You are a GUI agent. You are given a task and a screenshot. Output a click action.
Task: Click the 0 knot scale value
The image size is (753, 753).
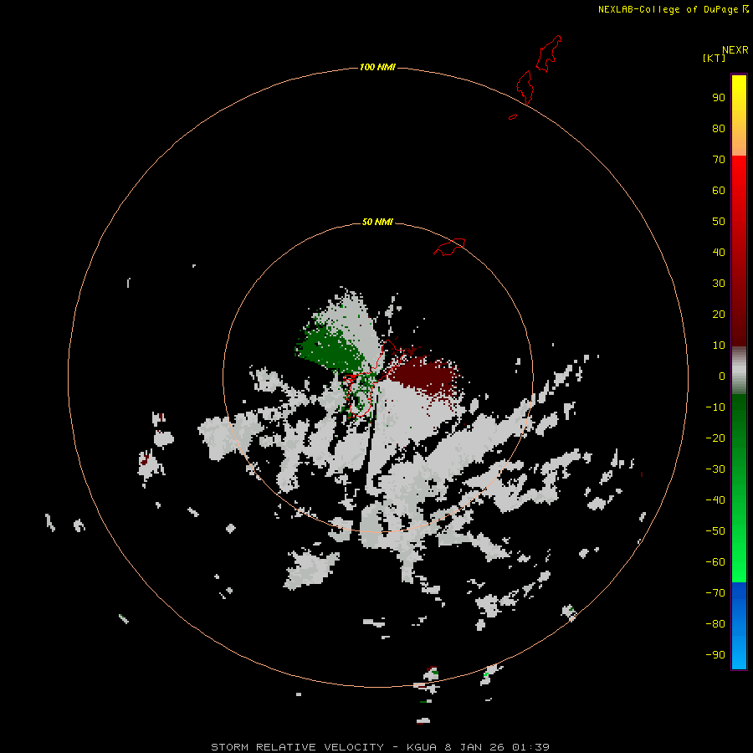722,376
